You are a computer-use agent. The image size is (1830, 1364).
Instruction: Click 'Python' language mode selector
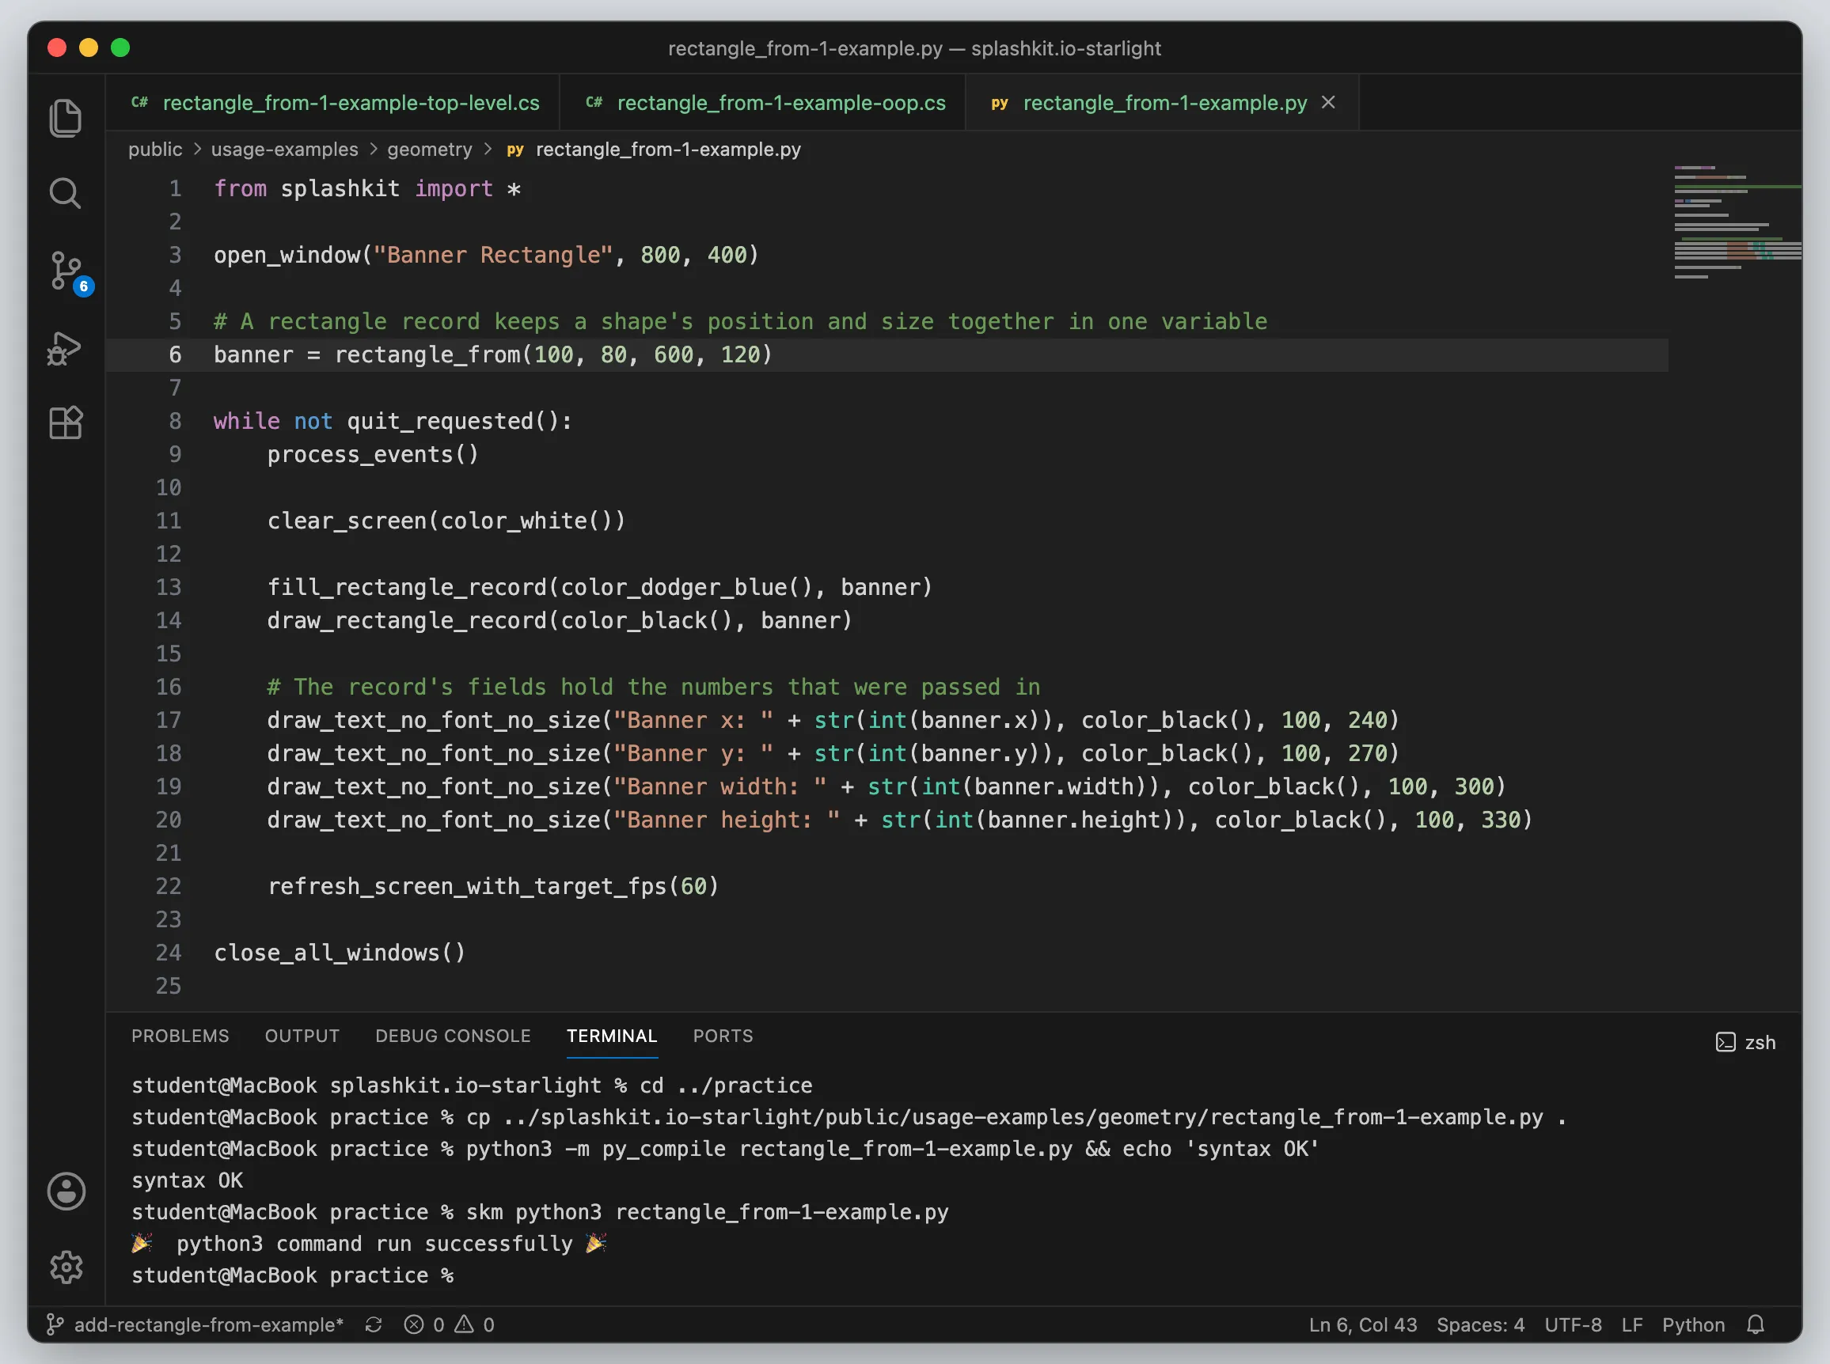(x=1694, y=1324)
